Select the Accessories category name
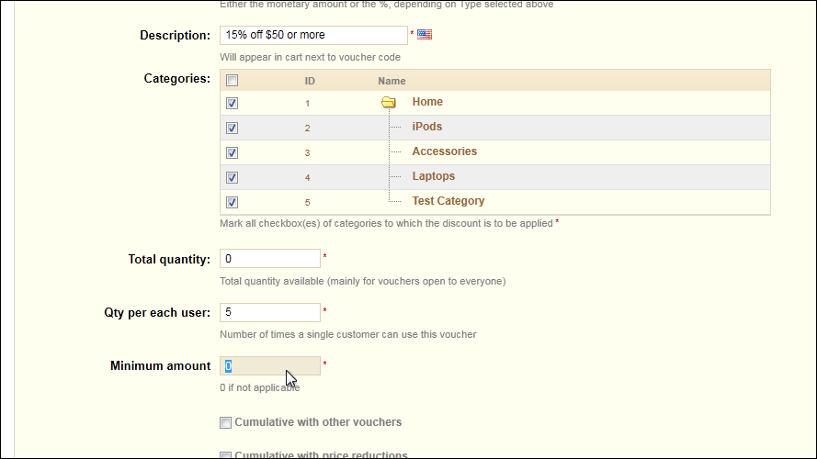 coord(445,151)
